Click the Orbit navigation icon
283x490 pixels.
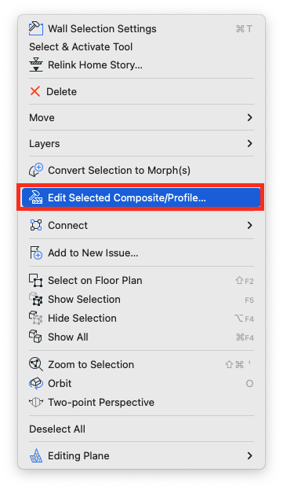tap(35, 383)
